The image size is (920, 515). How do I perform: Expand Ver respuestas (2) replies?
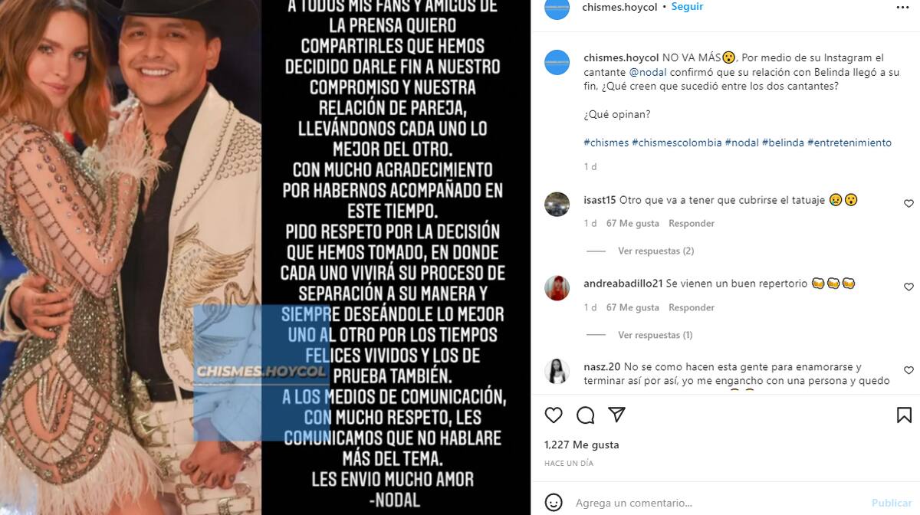pos(655,251)
